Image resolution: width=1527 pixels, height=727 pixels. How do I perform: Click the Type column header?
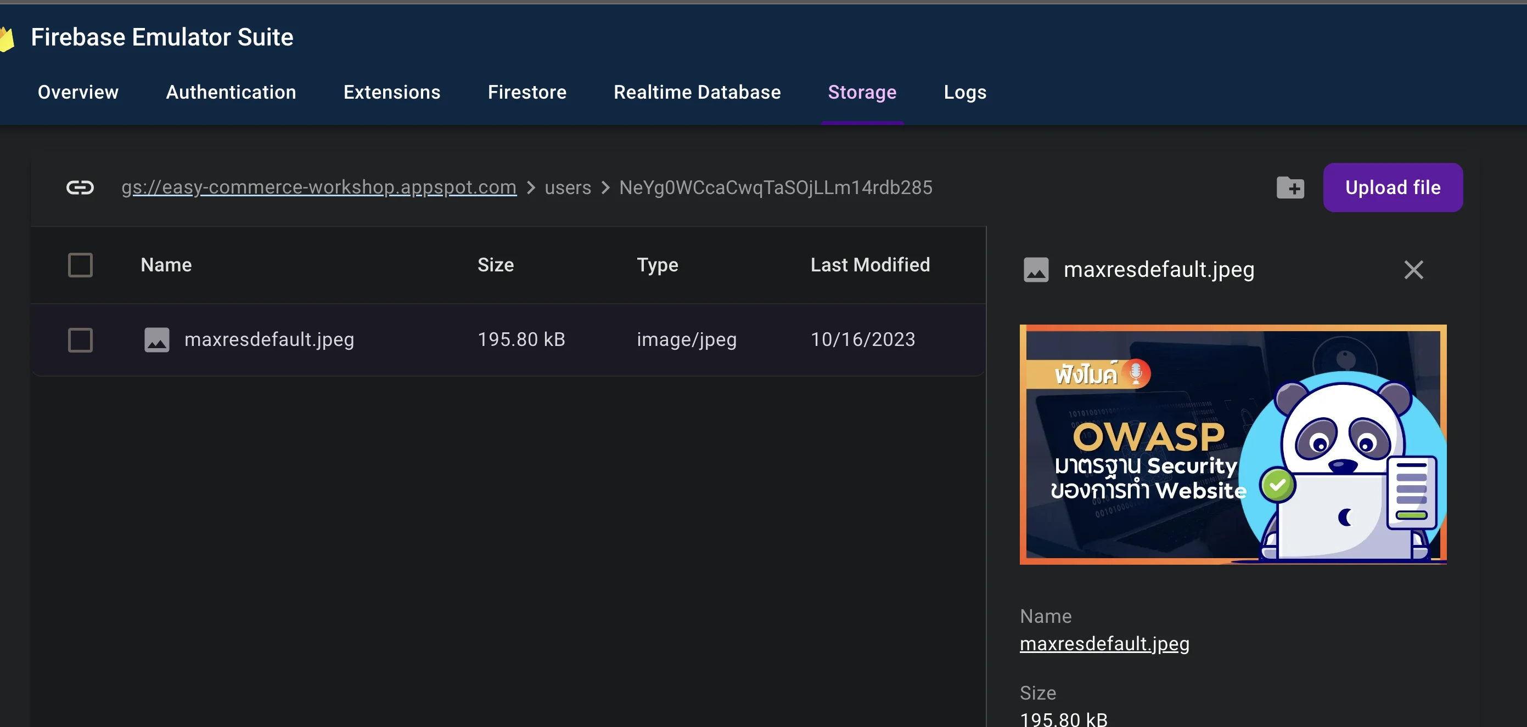pos(658,265)
